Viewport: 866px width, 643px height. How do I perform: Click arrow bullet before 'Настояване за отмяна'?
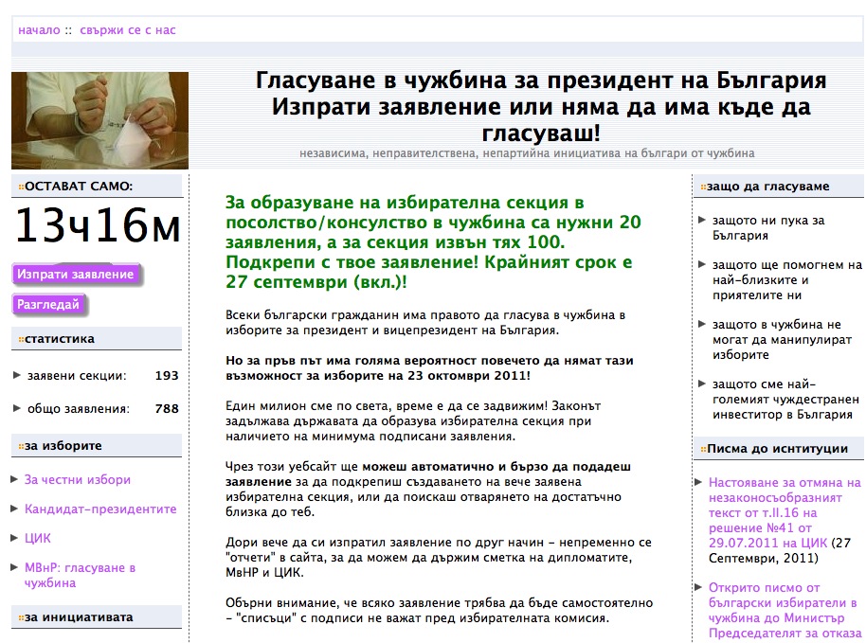(x=699, y=483)
